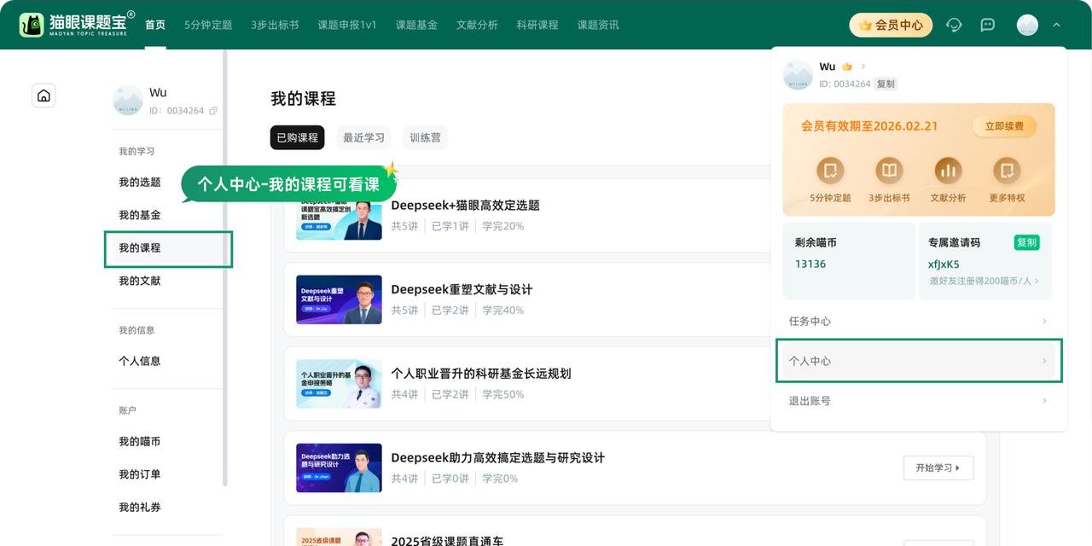Screen dimensions: 1092x546
Task: Click the sidebar Wu avatar
Action: (127, 100)
